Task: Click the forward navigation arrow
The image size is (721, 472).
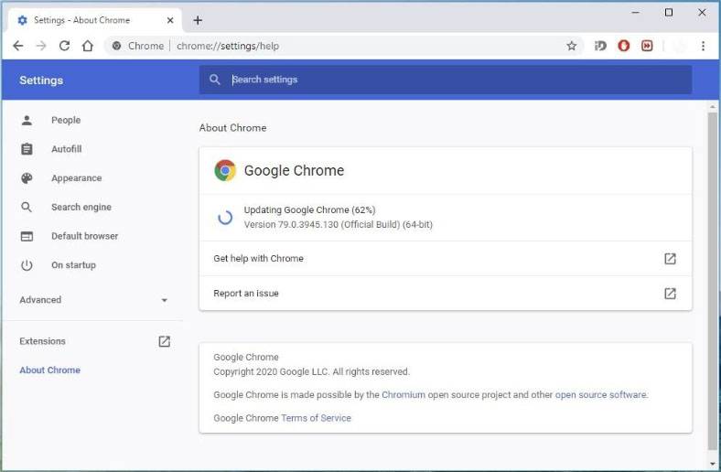Action: (41, 46)
